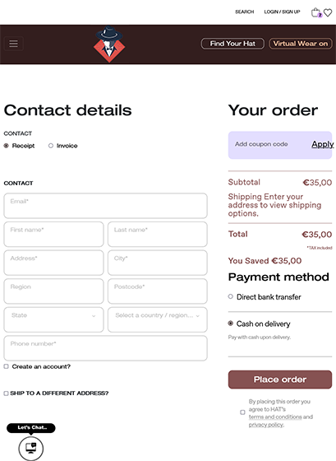The height and width of the screenshot is (461, 336).
Task: Open the live chat monitor icon
Action: (x=31, y=449)
